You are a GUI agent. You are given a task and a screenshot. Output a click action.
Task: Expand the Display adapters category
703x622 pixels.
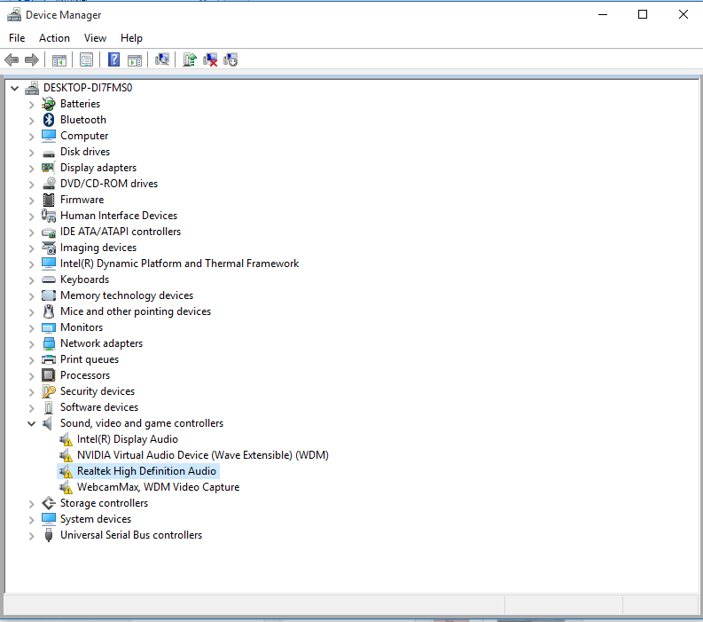pos(32,168)
